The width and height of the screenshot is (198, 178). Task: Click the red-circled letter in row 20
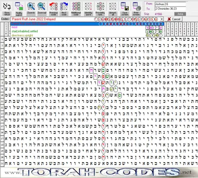(104, 157)
